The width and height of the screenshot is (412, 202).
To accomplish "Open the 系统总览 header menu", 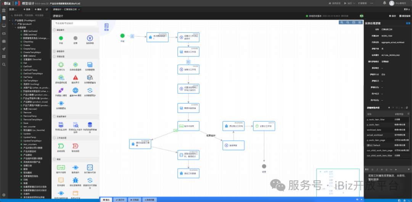I will (335, 3).
